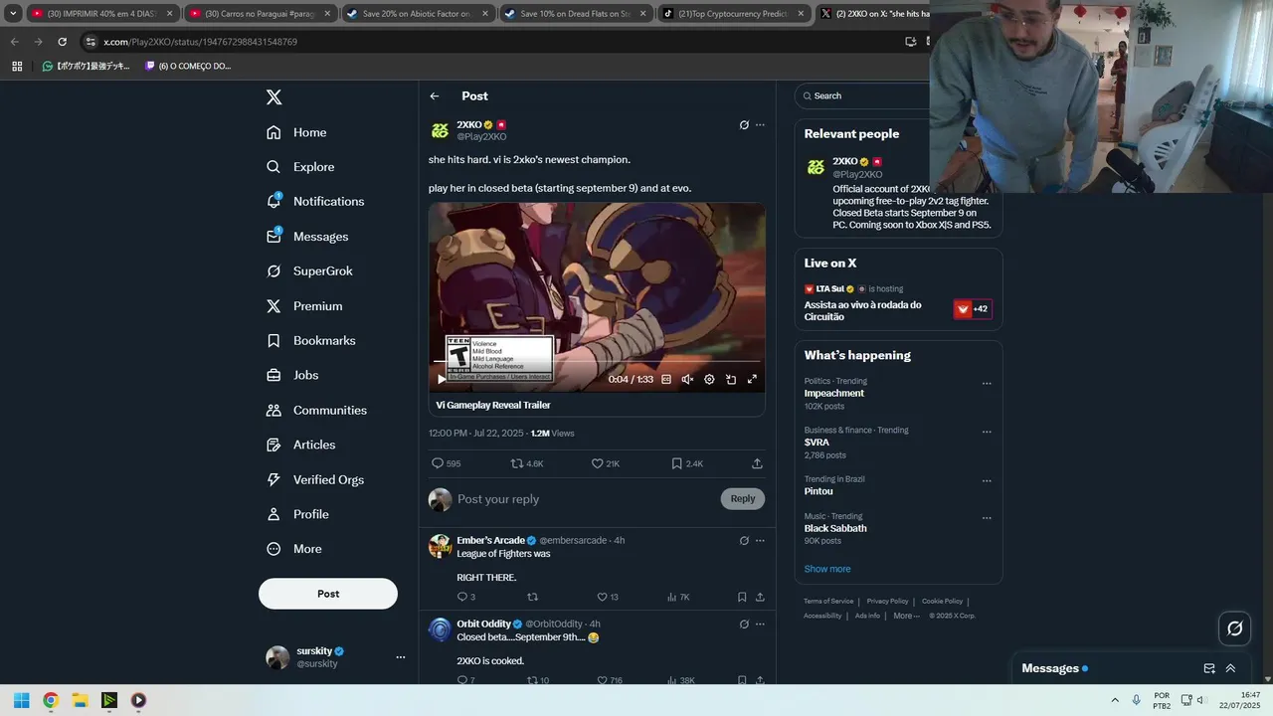Click the Verified Orgs lightning icon
Viewport: 1273px width, 716px height.
pyautogui.click(x=273, y=479)
